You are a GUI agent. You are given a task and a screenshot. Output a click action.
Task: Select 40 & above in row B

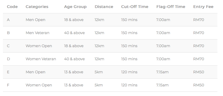point(74,33)
